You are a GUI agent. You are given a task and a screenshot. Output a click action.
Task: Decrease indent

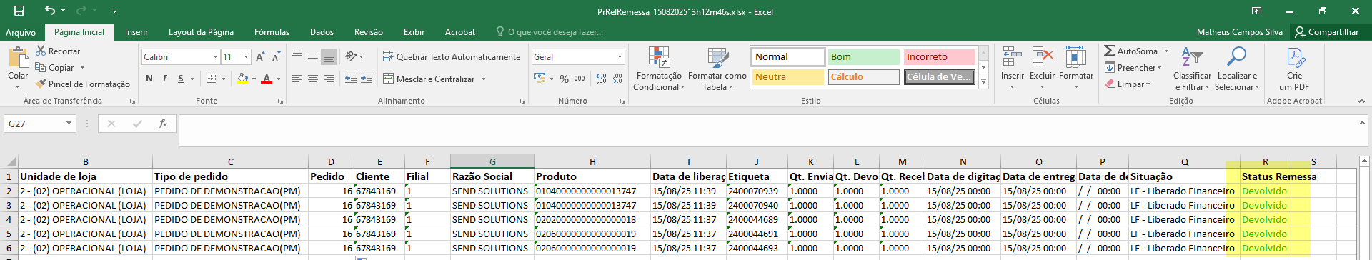pyautogui.click(x=351, y=79)
